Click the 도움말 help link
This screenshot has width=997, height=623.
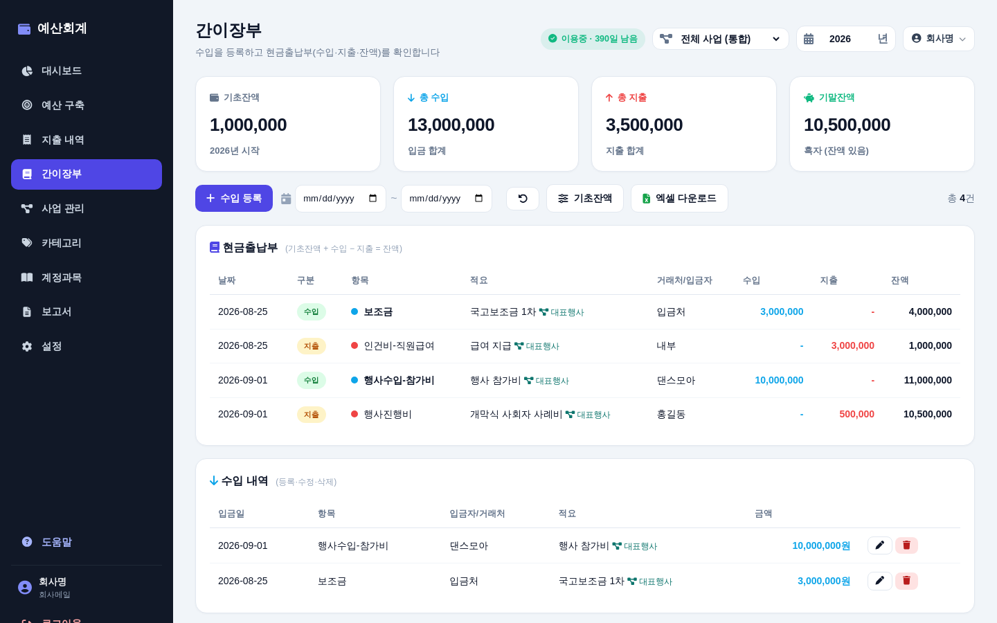87,542
